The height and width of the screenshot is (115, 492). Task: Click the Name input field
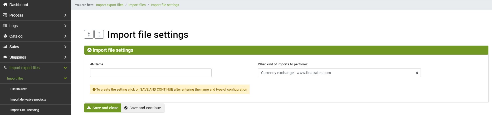pyautogui.click(x=151, y=73)
